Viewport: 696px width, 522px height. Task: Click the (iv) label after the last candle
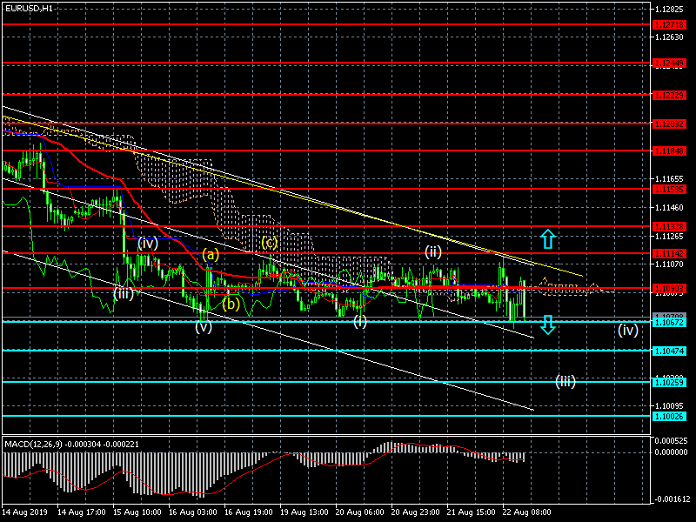[x=628, y=330]
